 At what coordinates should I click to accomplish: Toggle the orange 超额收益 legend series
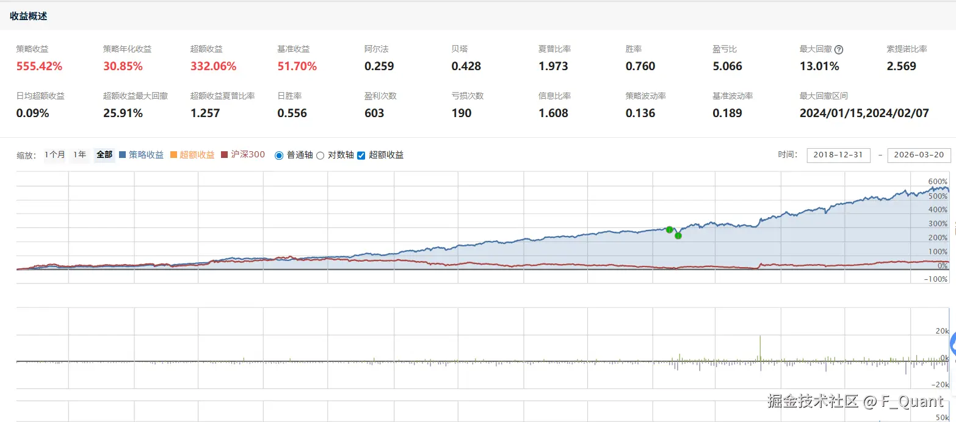(x=192, y=155)
